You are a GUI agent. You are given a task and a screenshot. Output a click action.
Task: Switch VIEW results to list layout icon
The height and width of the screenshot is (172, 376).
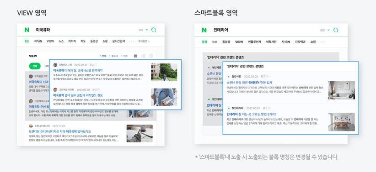click(135, 56)
